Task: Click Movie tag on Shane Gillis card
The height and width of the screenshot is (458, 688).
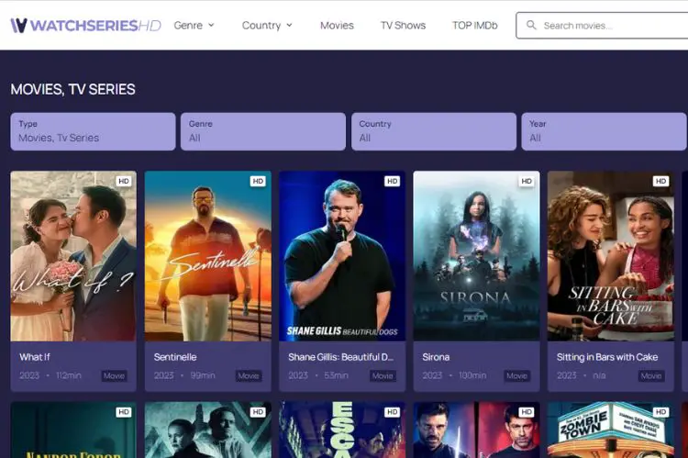Action: click(x=383, y=376)
